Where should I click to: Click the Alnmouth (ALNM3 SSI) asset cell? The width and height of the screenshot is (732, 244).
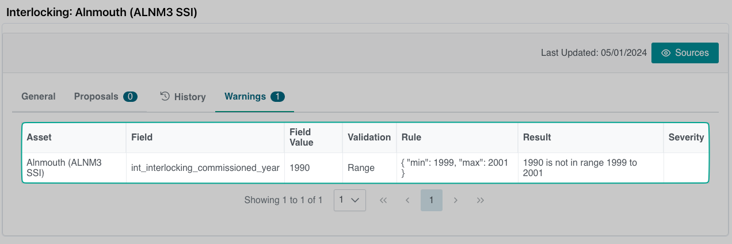coord(64,167)
